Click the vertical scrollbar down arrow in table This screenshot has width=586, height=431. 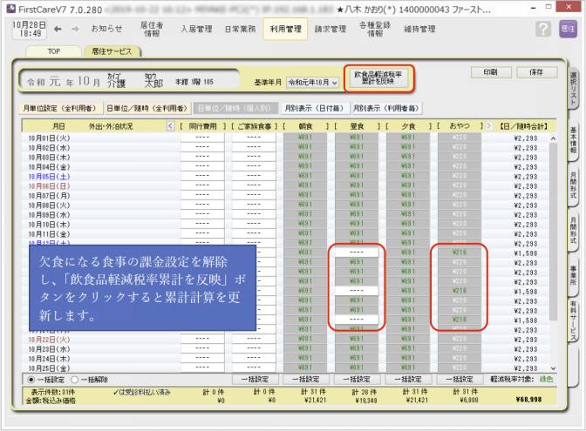551,369
